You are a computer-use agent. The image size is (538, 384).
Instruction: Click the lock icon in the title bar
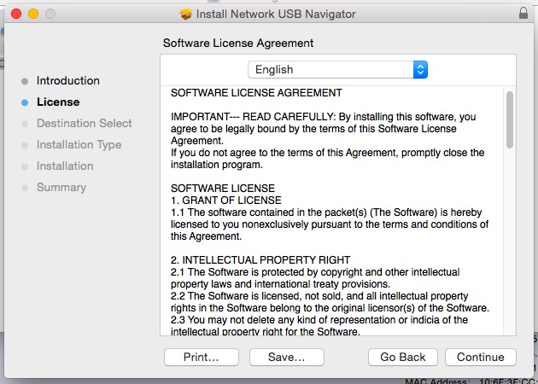(523, 13)
